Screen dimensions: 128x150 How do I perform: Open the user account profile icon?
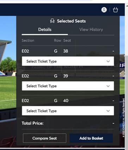pyautogui.click(x=104, y=10)
